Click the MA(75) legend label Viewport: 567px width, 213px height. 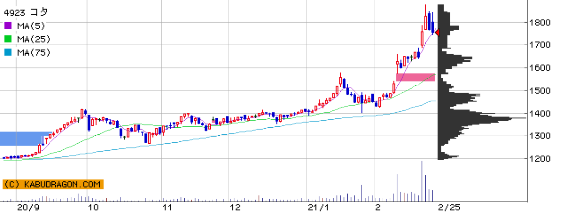coord(34,53)
